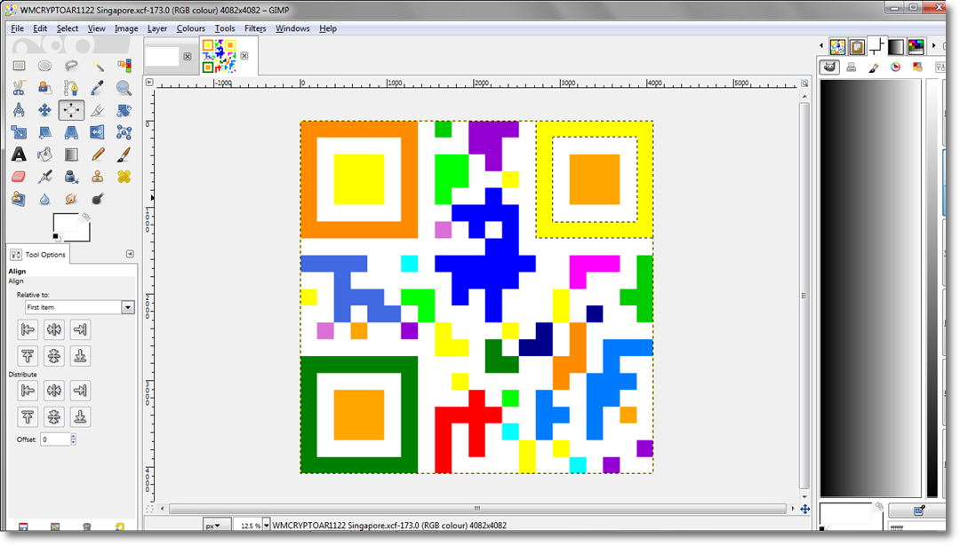Select the Perspective tool

coord(71,132)
